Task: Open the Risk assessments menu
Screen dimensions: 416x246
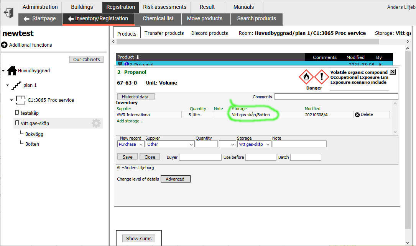Action: coord(165,7)
